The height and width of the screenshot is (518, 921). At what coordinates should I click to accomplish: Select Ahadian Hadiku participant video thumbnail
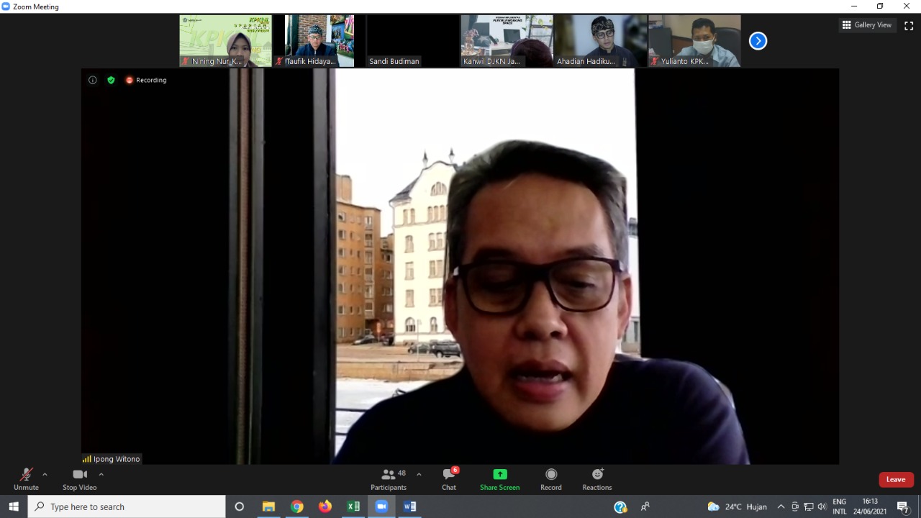click(600, 41)
